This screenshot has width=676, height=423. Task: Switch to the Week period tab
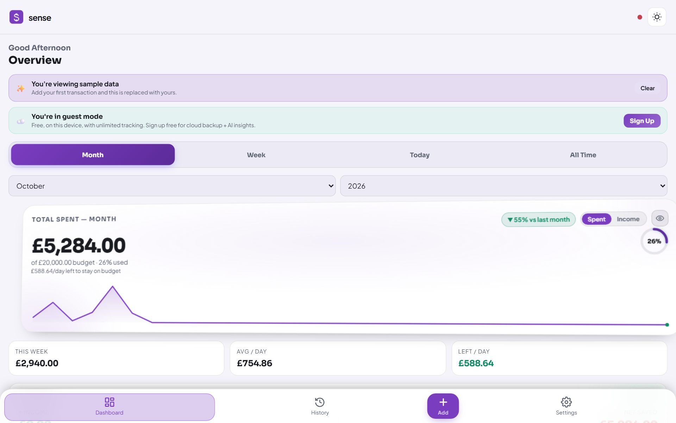point(256,155)
